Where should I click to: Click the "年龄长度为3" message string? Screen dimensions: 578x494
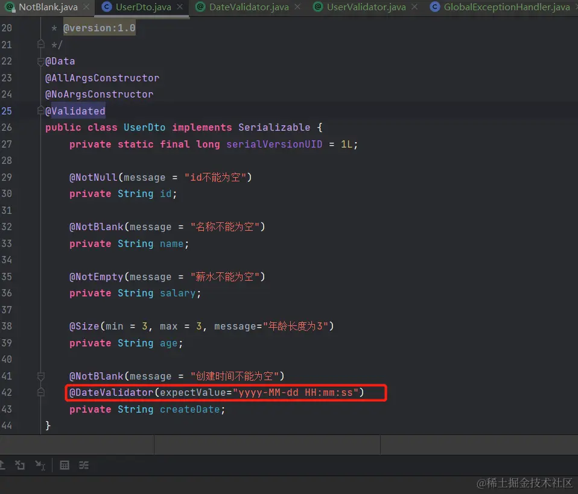(x=296, y=326)
